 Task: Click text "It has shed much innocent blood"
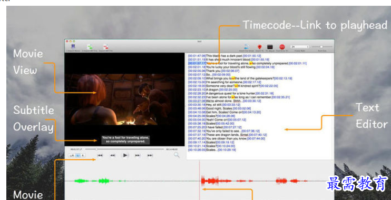click(x=228, y=60)
